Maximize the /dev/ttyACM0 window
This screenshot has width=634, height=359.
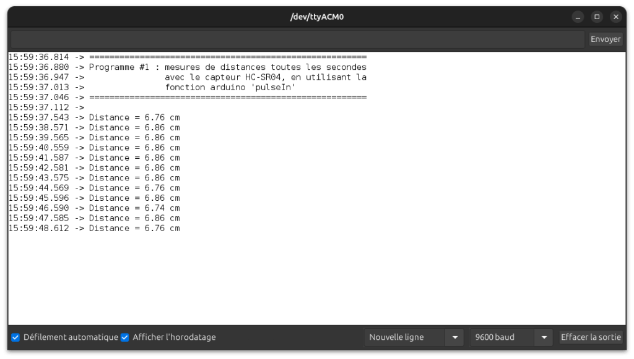(597, 17)
